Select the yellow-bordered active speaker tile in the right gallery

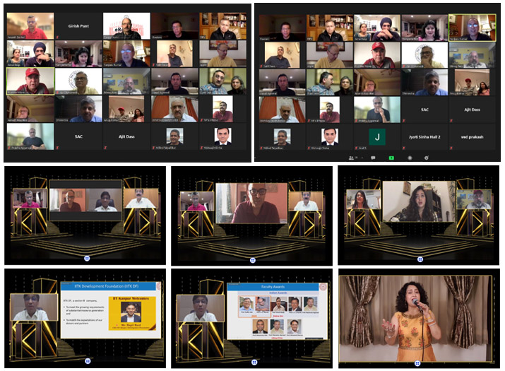coord(472,27)
